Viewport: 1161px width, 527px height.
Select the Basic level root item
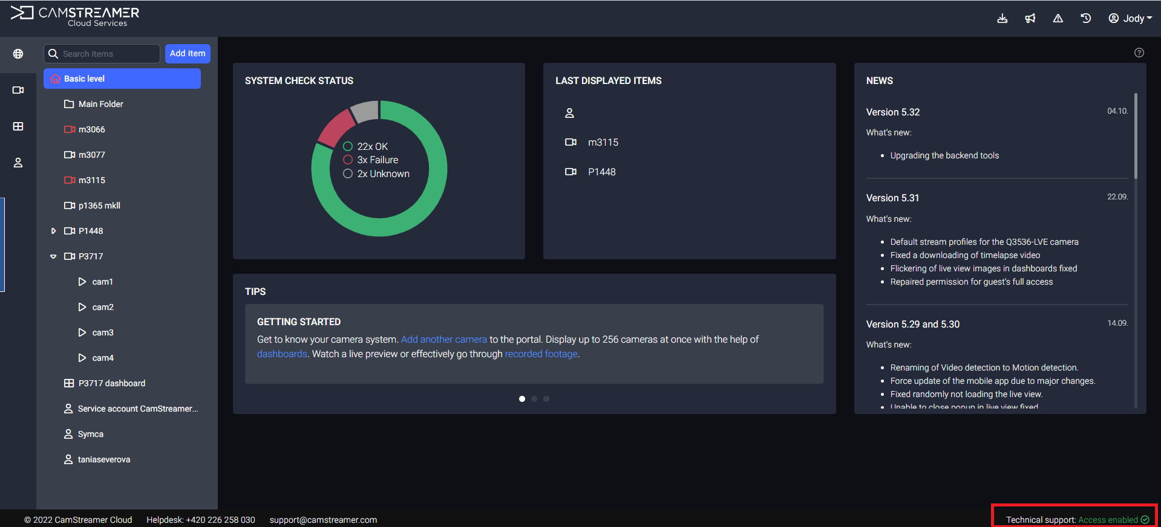pos(122,79)
